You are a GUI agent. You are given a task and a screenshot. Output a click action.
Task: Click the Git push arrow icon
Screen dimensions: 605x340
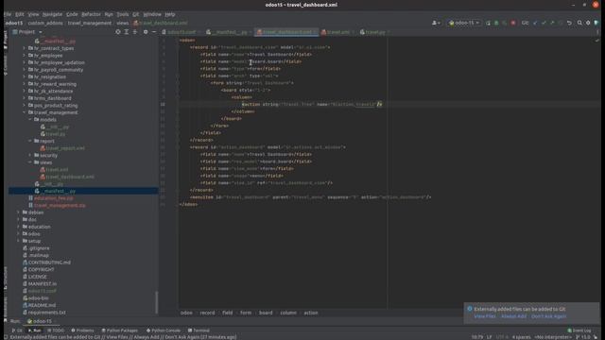pyautogui.click(x=552, y=23)
